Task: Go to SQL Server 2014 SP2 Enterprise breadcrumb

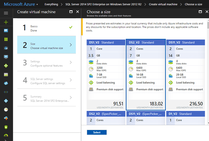Action: click(103, 4)
